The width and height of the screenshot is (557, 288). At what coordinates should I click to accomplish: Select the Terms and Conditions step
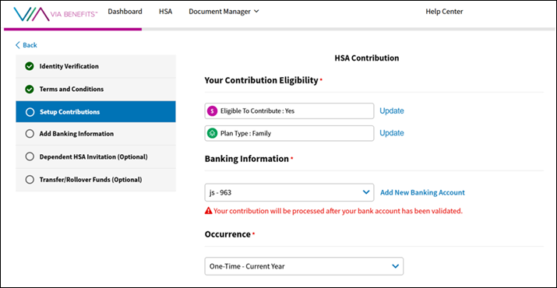[96, 90]
